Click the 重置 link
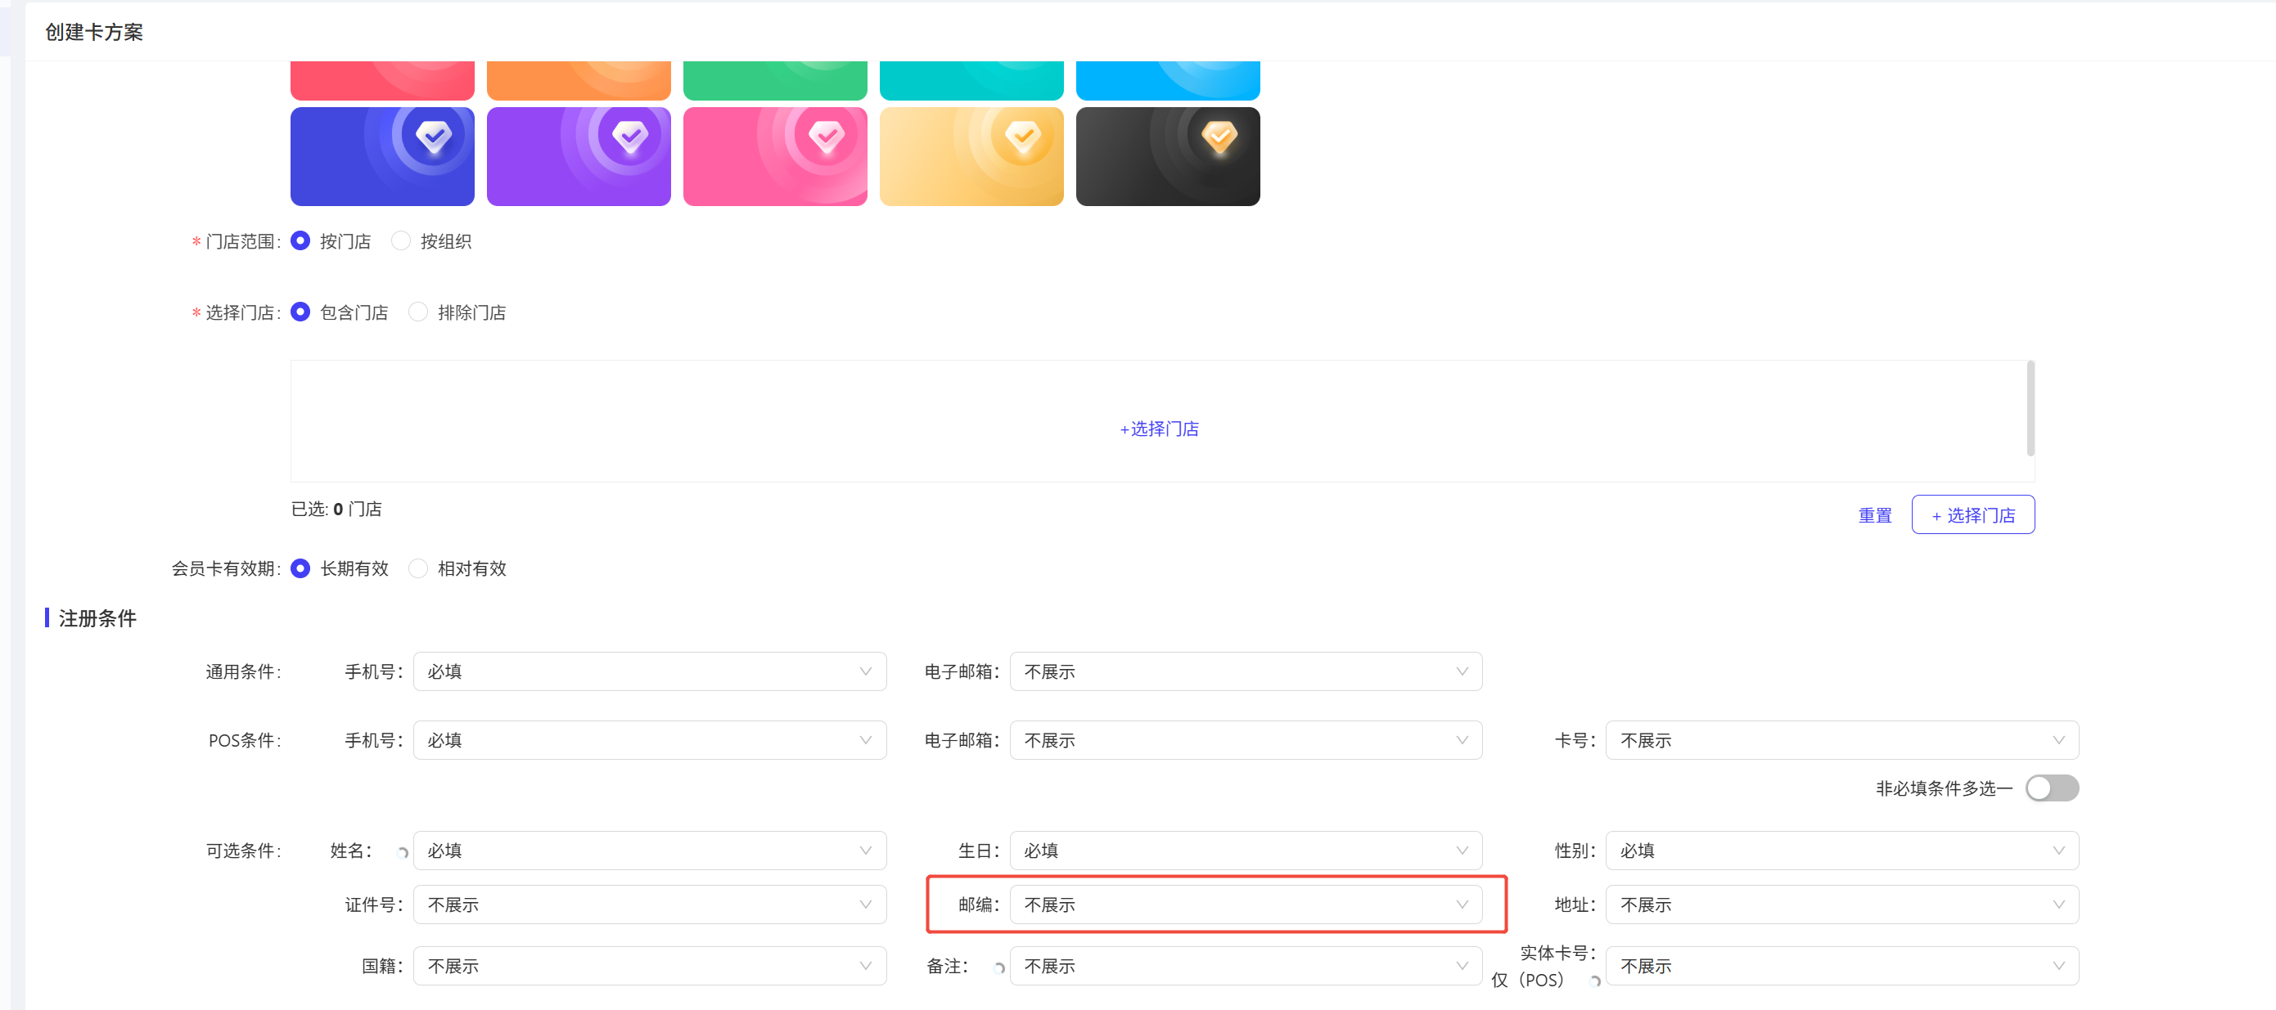This screenshot has width=2276, height=1010. coord(1875,514)
